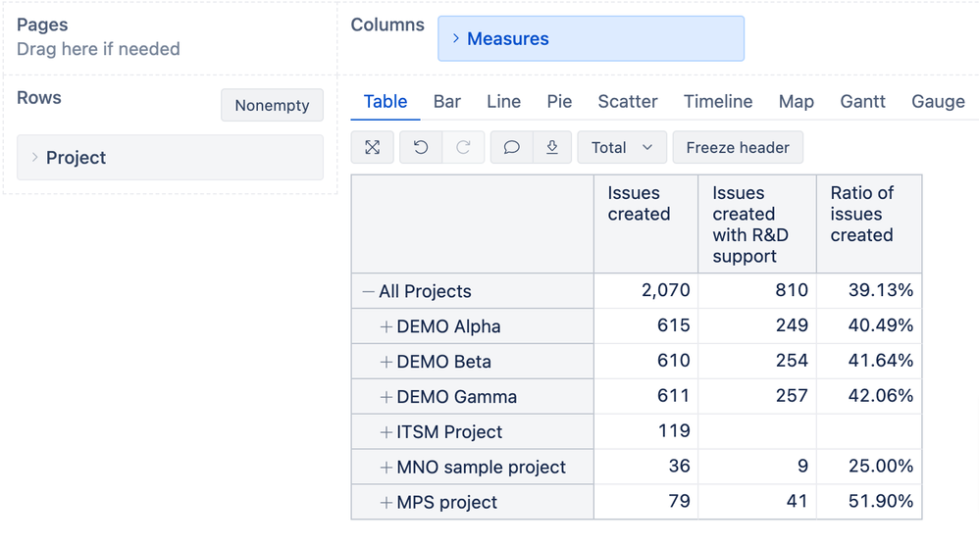Collapse the All Projects row

coord(369,291)
